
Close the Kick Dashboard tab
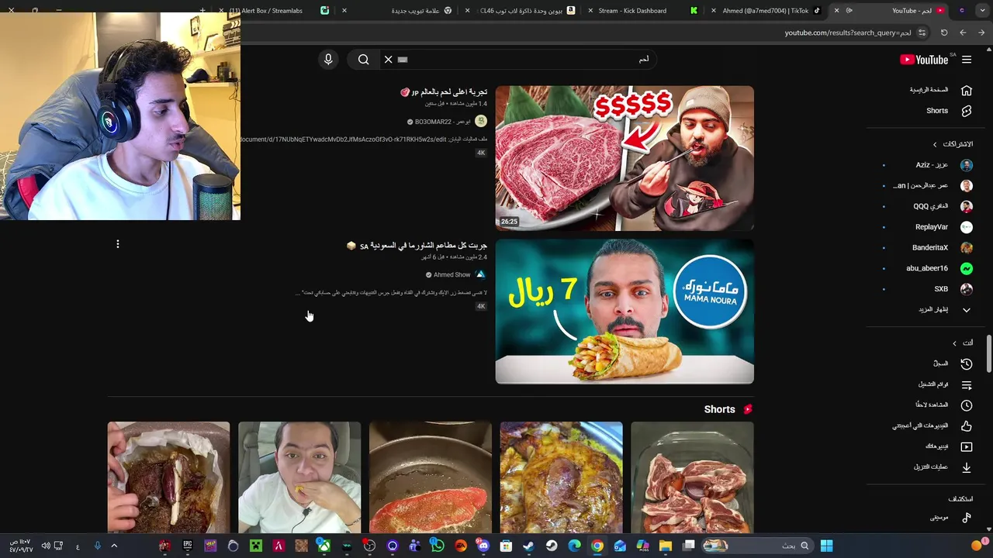591,11
